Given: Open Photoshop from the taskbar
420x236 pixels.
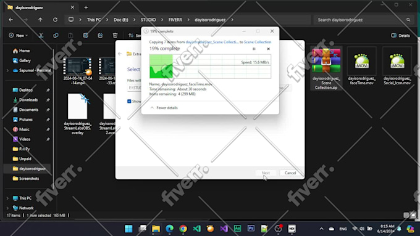Looking at the screenshot, I should click(x=251, y=229).
